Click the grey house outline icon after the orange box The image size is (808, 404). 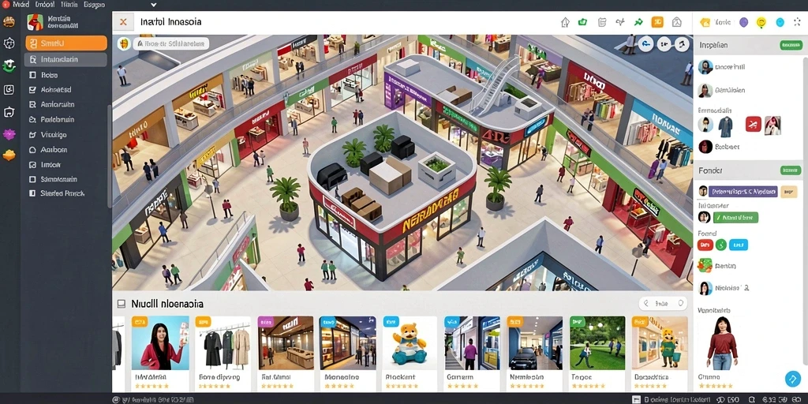point(676,22)
